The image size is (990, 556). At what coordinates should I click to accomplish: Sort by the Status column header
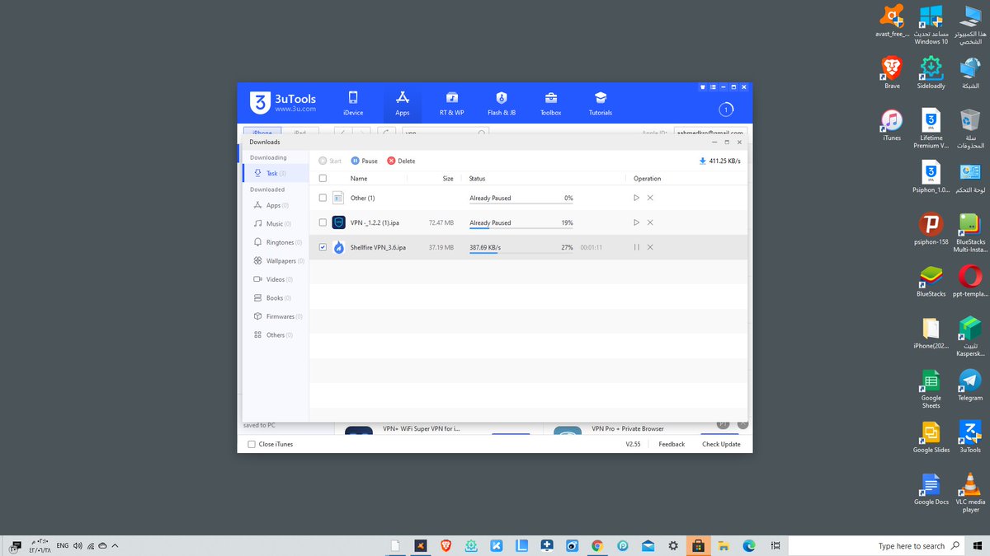[x=477, y=178]
